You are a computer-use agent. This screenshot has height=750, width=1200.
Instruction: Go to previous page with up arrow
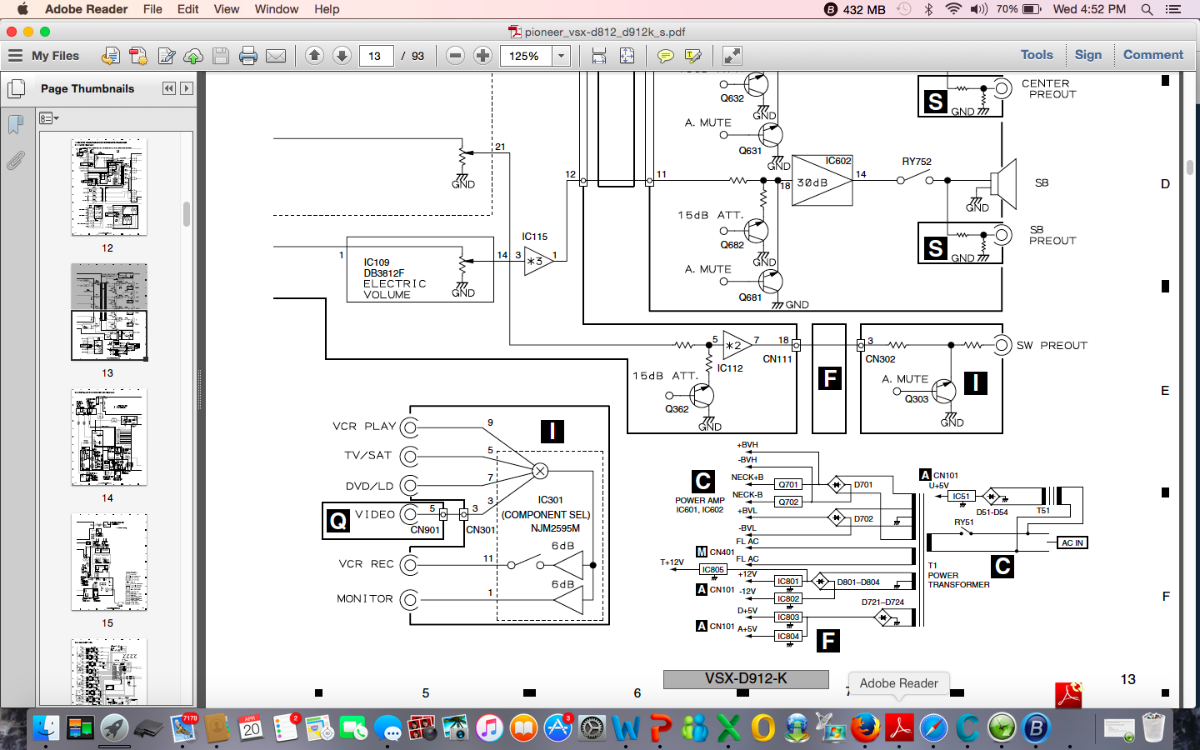[x=314, y=56]
